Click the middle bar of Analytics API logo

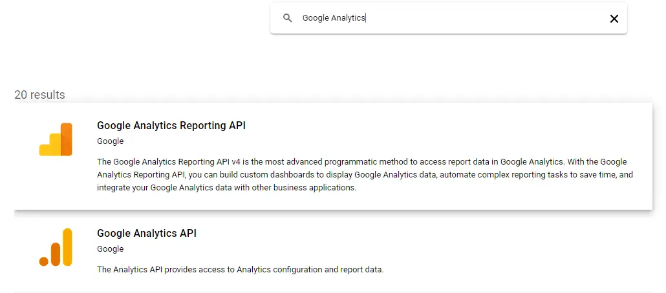56,254
